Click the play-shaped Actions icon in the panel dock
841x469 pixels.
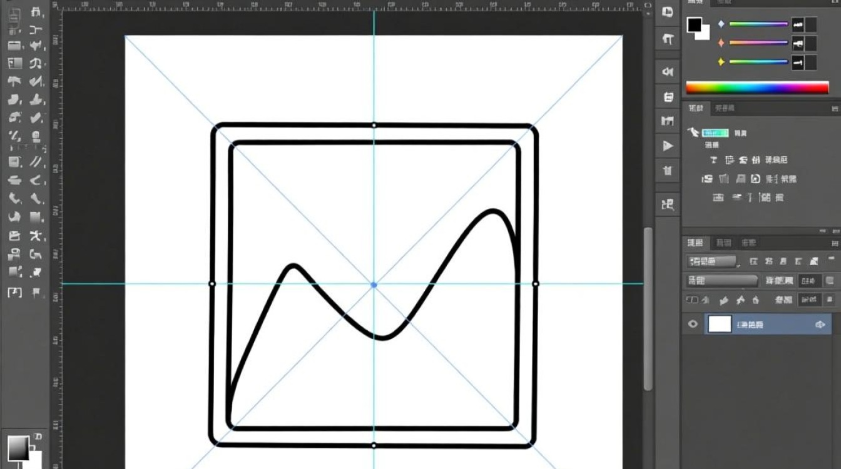(668, 146)
